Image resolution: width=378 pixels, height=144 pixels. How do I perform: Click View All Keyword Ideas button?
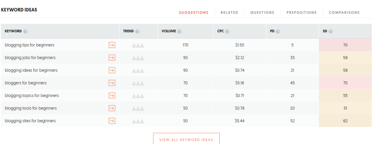(186, 139)
